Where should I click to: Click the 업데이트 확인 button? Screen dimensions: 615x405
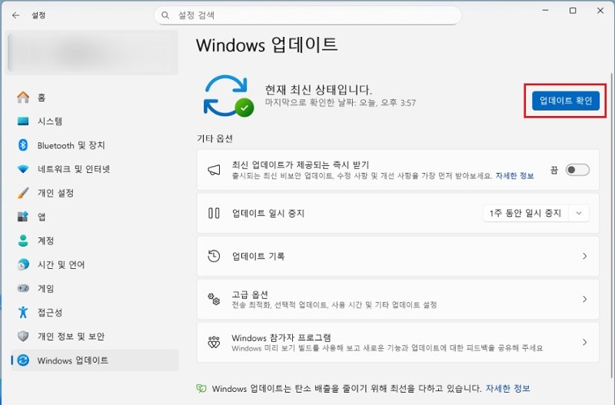pyautogui.click(x=566, y=101)
